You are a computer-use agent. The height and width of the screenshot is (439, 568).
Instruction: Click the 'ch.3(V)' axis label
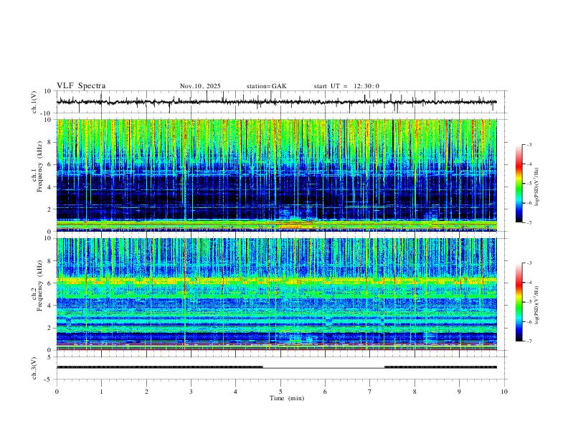[x=34, y=369]
